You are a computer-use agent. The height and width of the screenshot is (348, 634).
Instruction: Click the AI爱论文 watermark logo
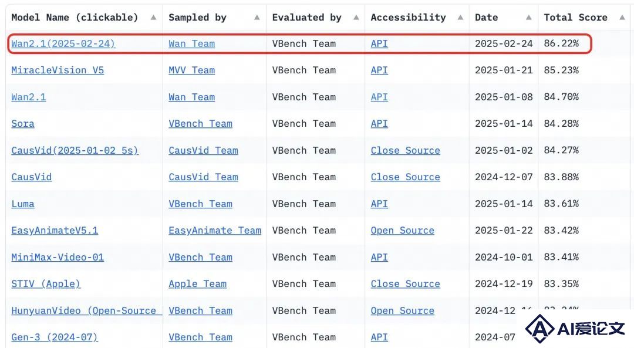[x=575, y=329]
